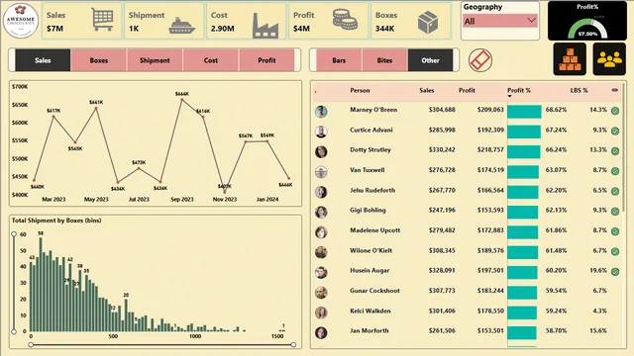Select the Bites category button
634x356 pixels.
click(x=384, y=60)
